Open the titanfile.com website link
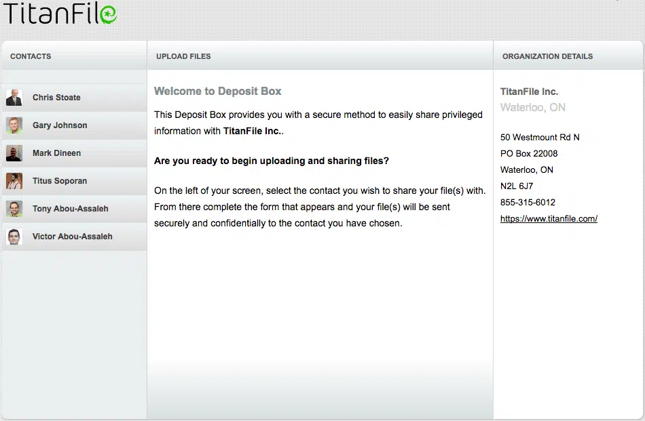The height and width of the screenshot is (421, 645). point(549,218)
